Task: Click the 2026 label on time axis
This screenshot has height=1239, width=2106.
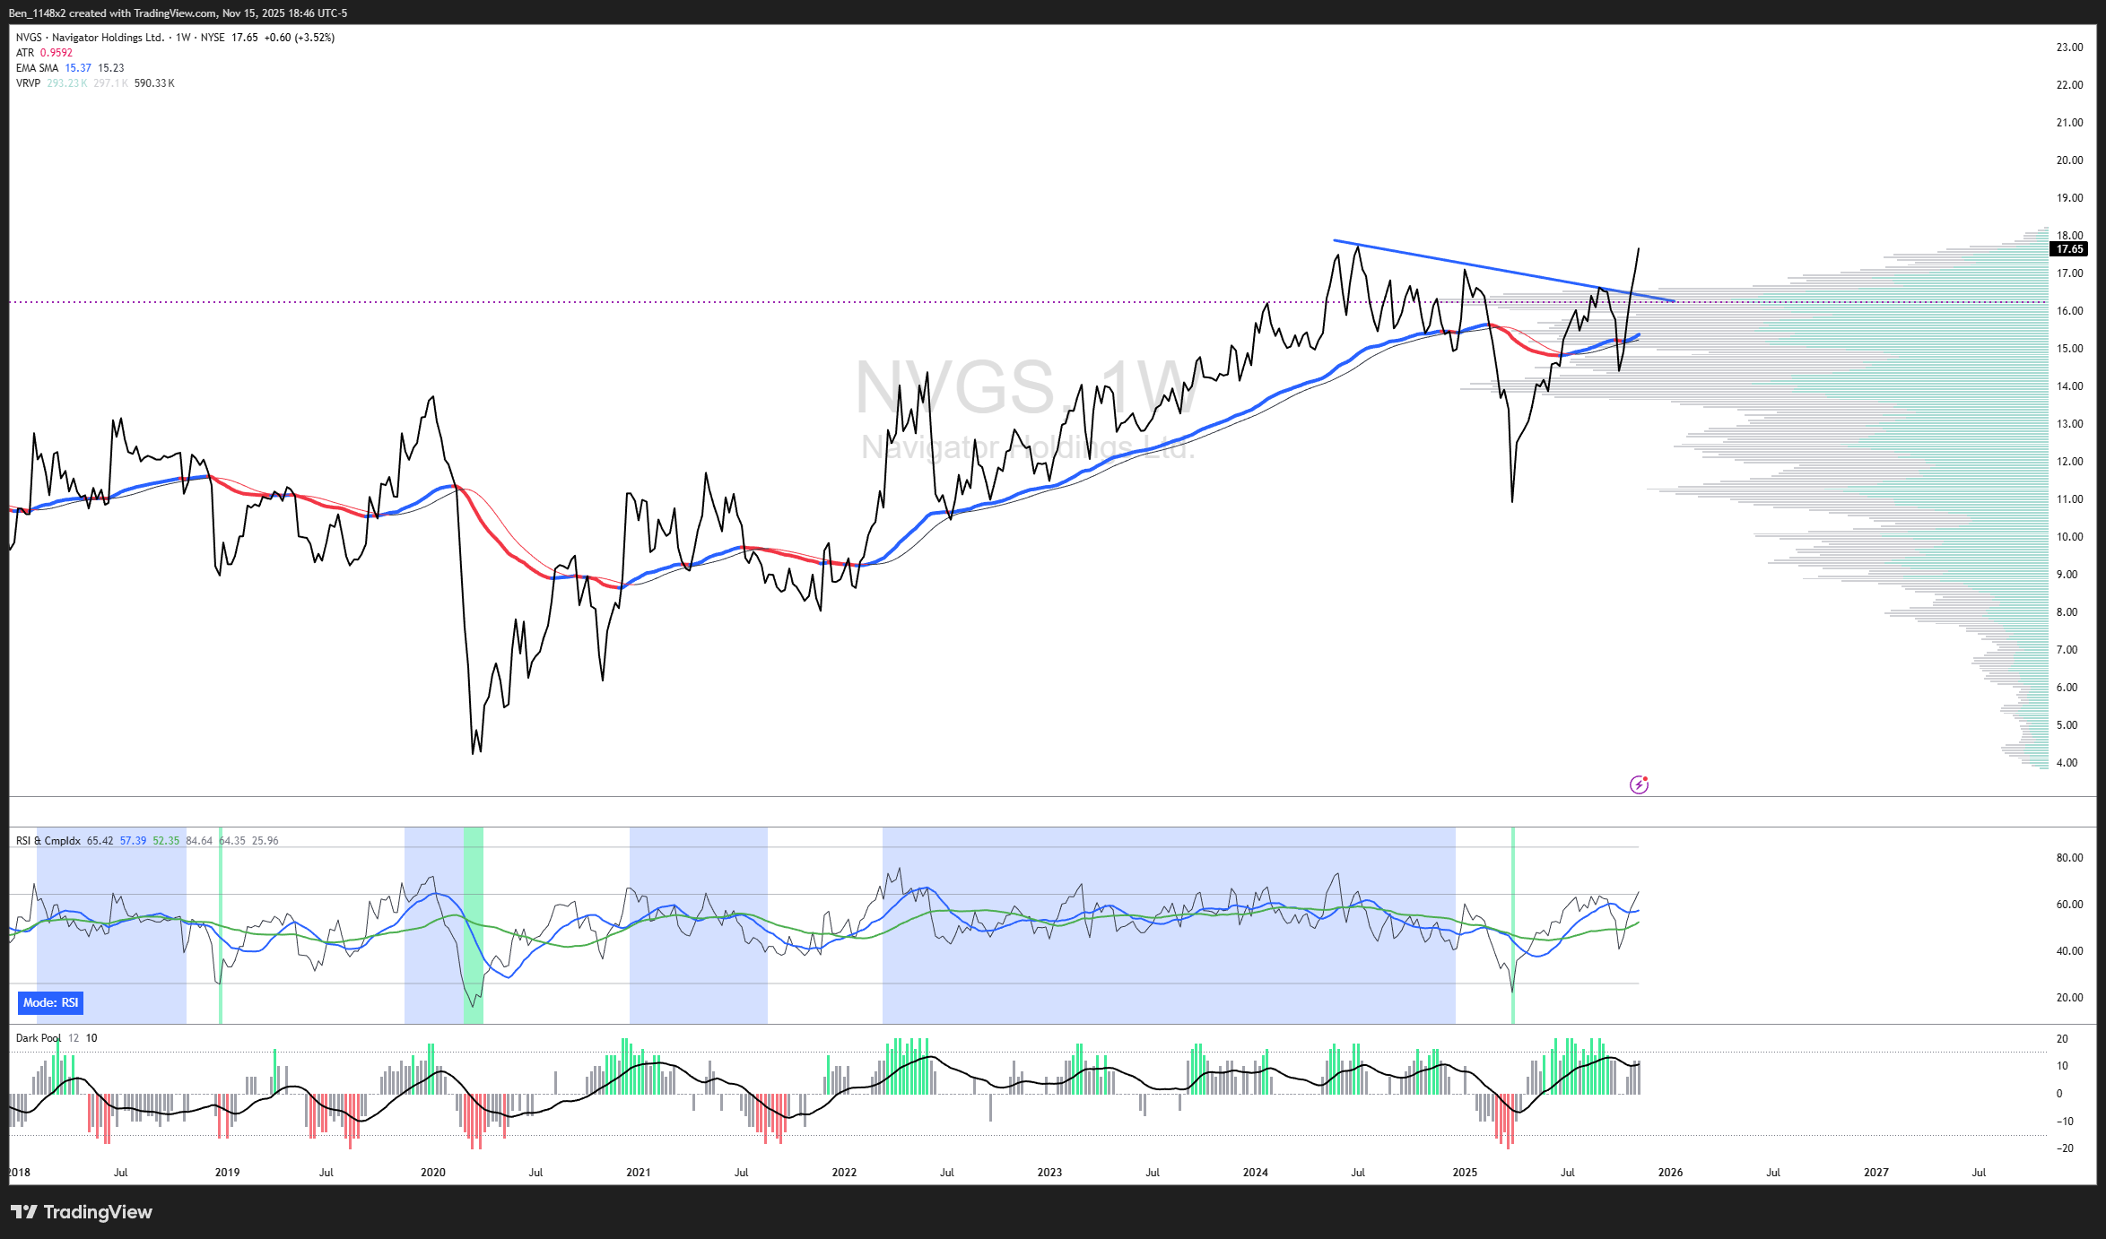Action: pyautogui.click(x=1670, y=1173)
